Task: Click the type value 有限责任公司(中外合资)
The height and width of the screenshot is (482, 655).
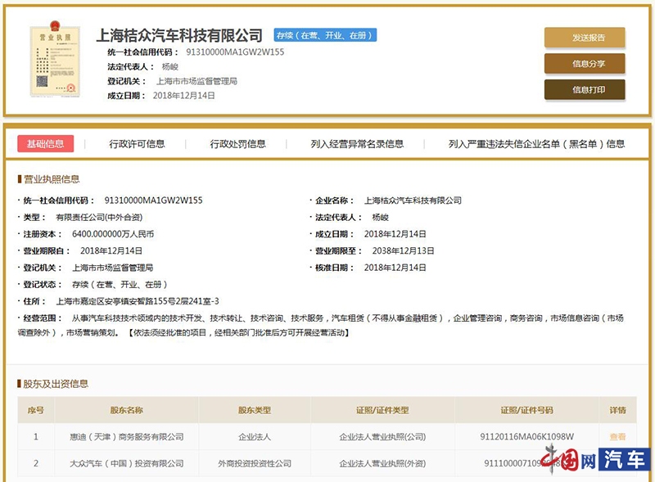Action: (99, 217)
